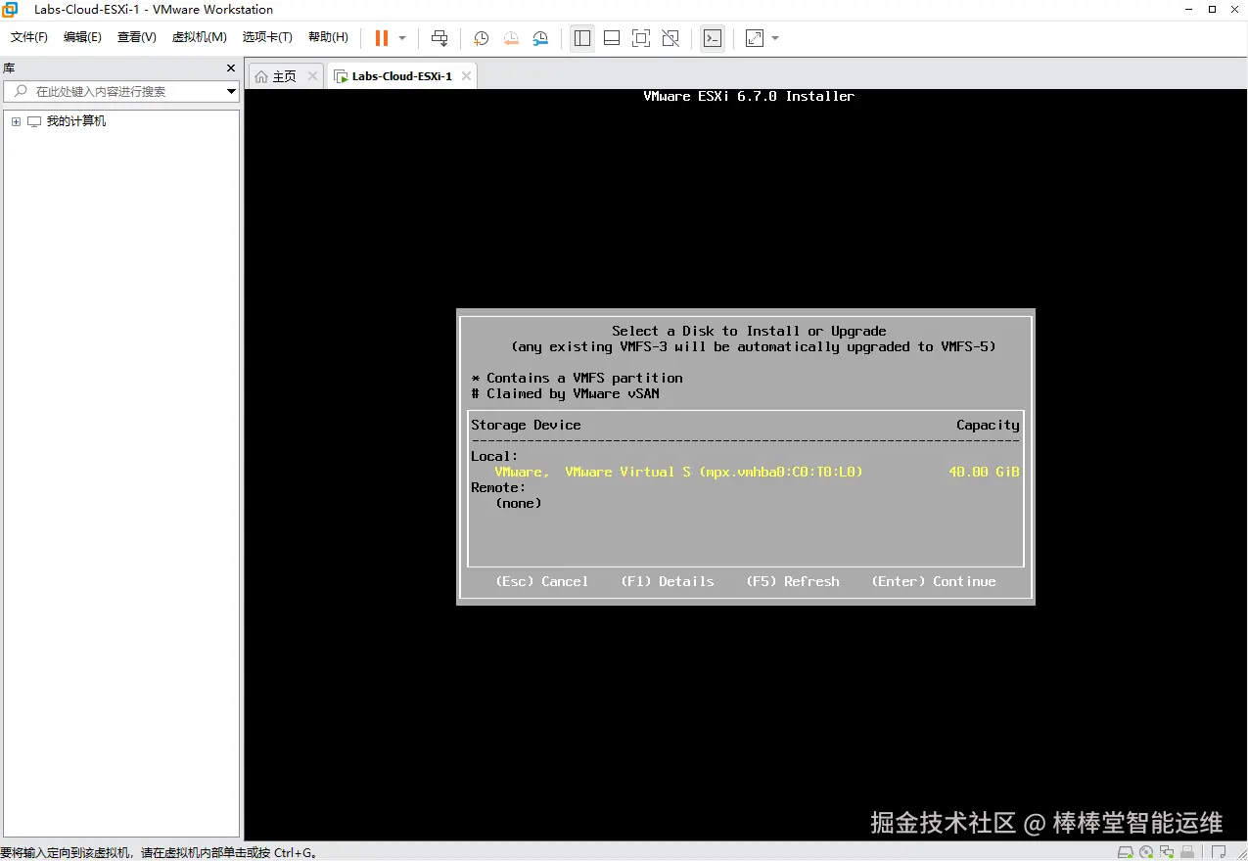Click the USB controller status bar icon

[1187, 852]
